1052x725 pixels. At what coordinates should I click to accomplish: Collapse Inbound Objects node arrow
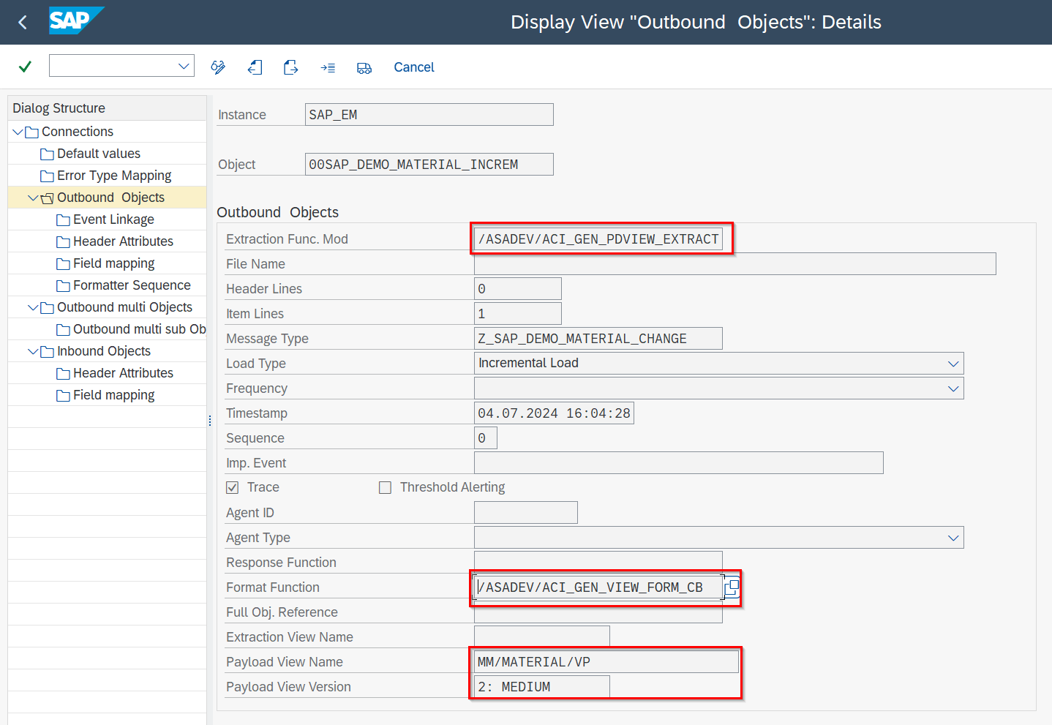(33, 351)
